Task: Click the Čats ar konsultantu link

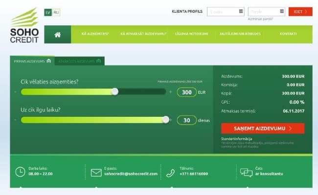Action: [x=269, y=171]
